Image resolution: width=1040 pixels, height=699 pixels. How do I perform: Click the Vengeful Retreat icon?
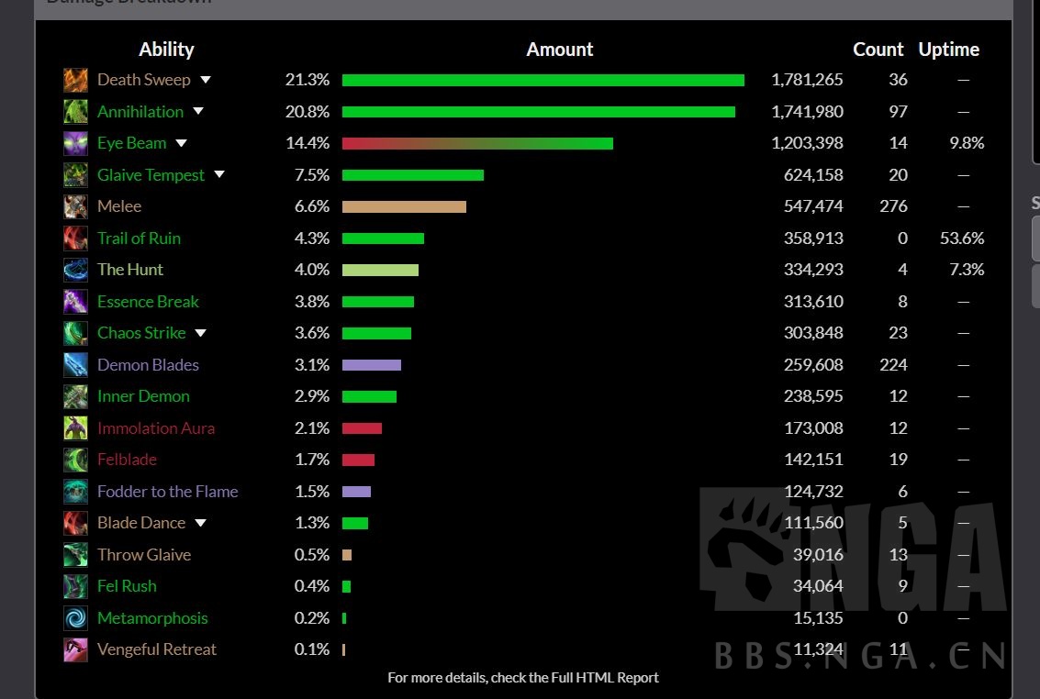(x=75, y=649)
